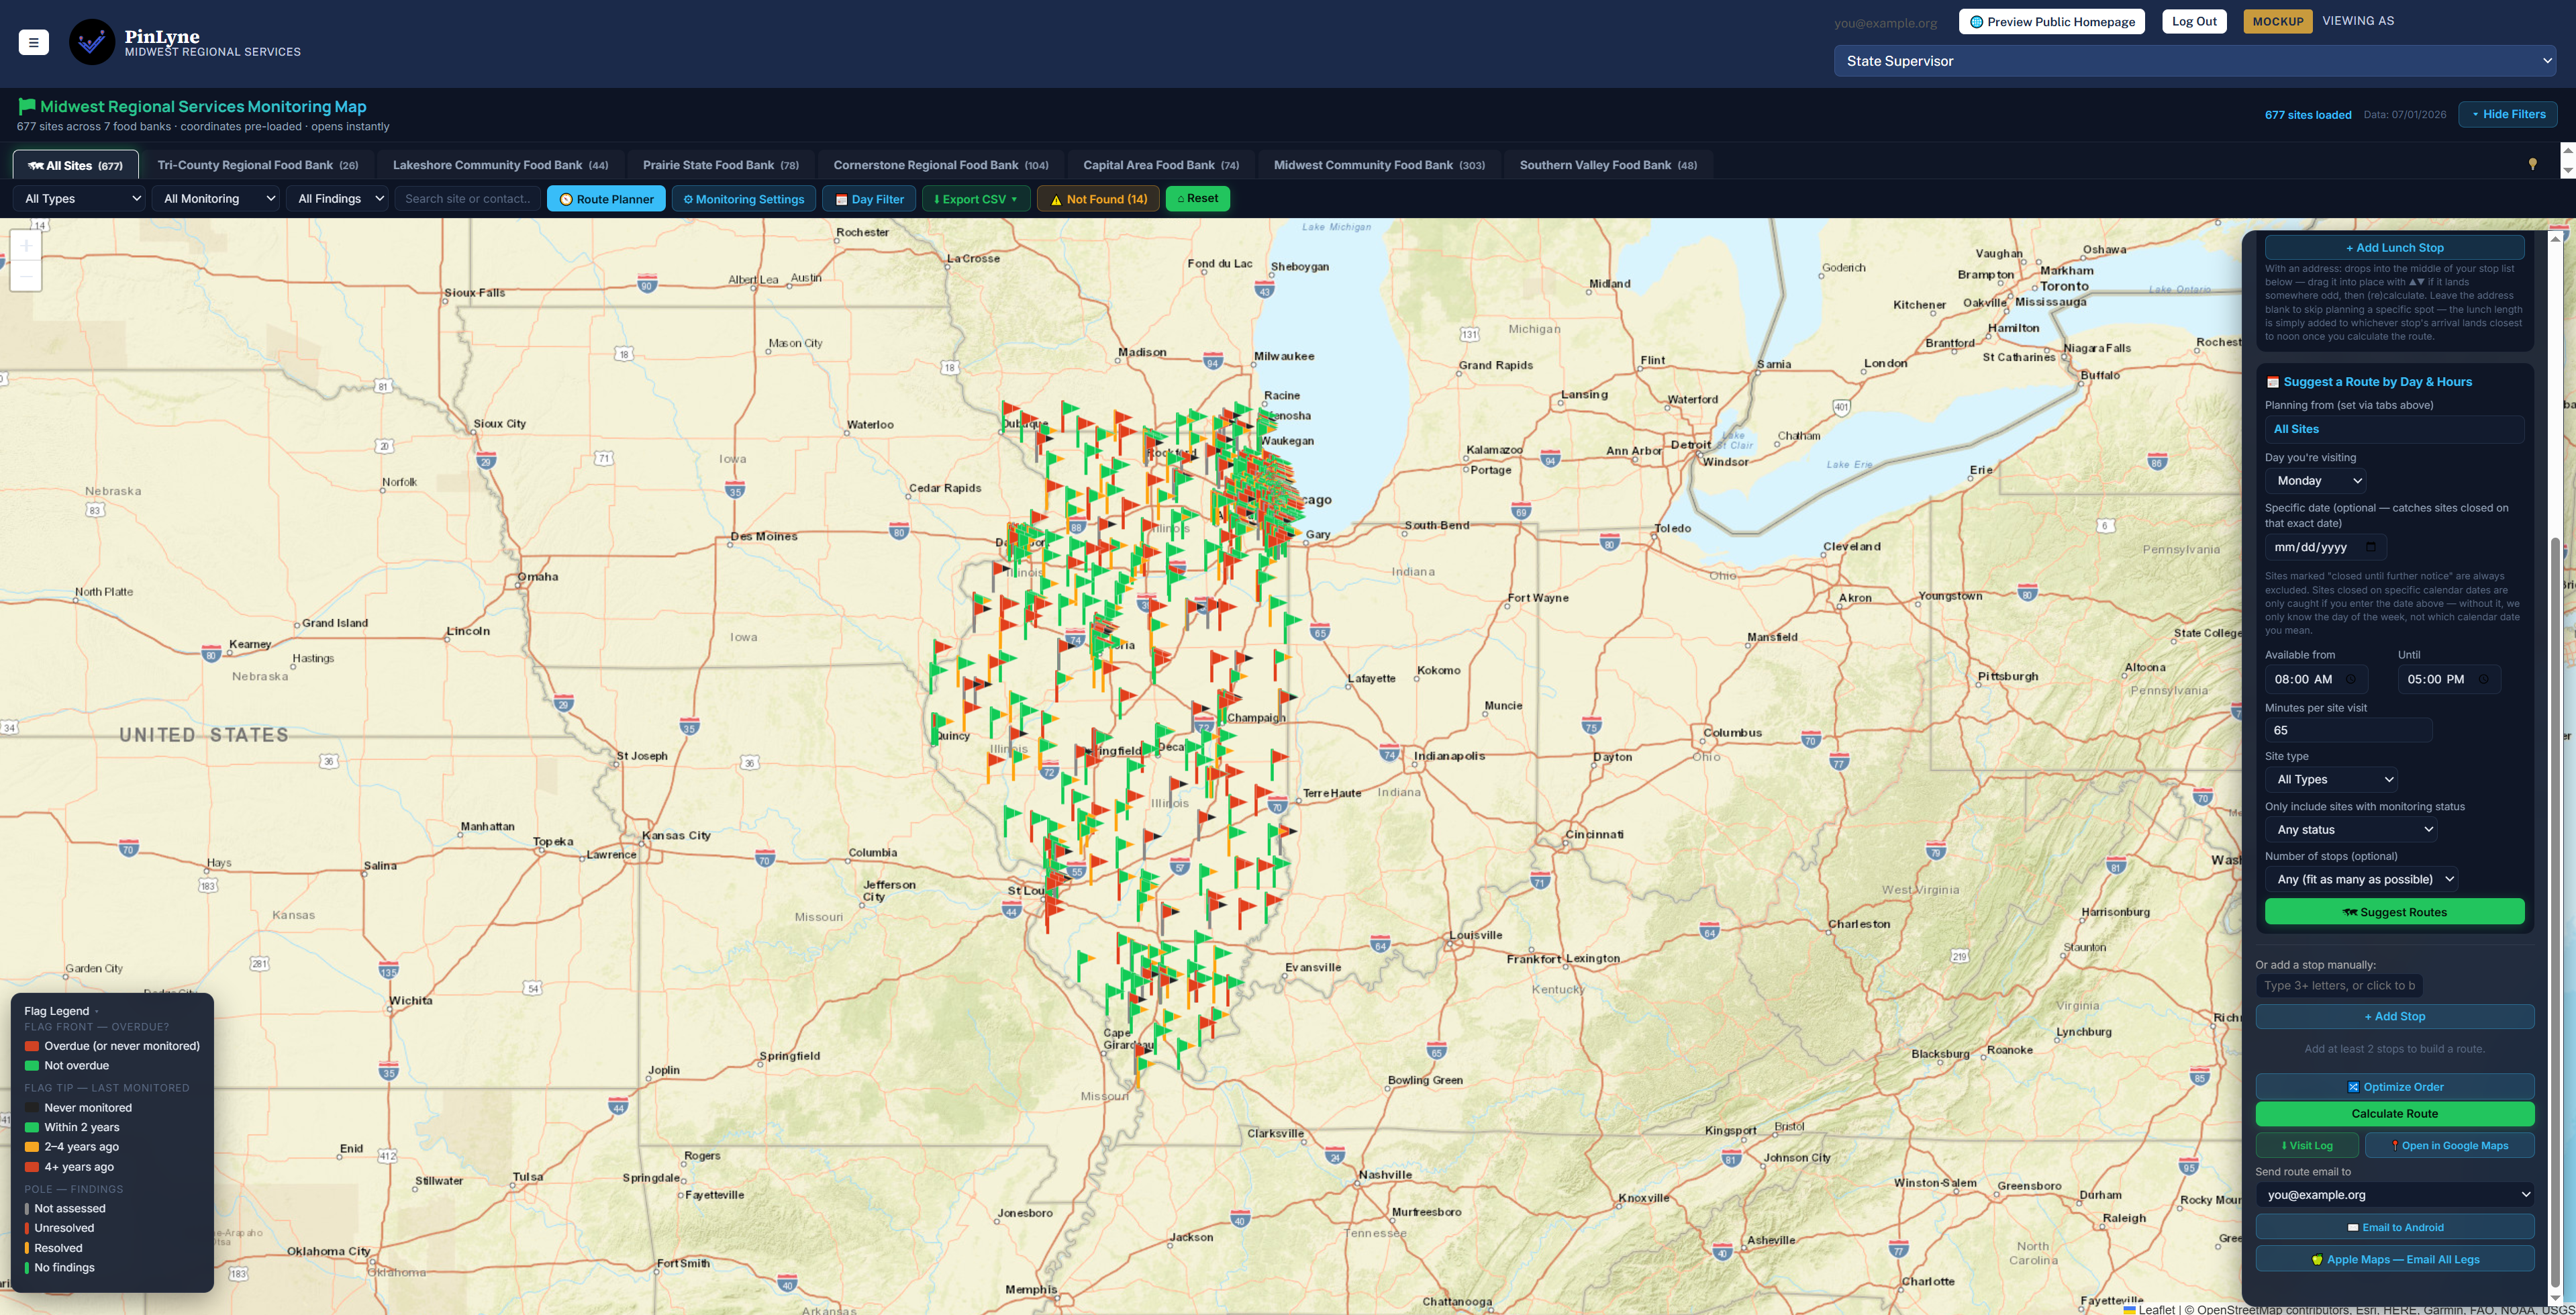Open date picker calendar icon
Image resolution: width=2576 pixels, height=1315 pixels.
coord(2370,547)
